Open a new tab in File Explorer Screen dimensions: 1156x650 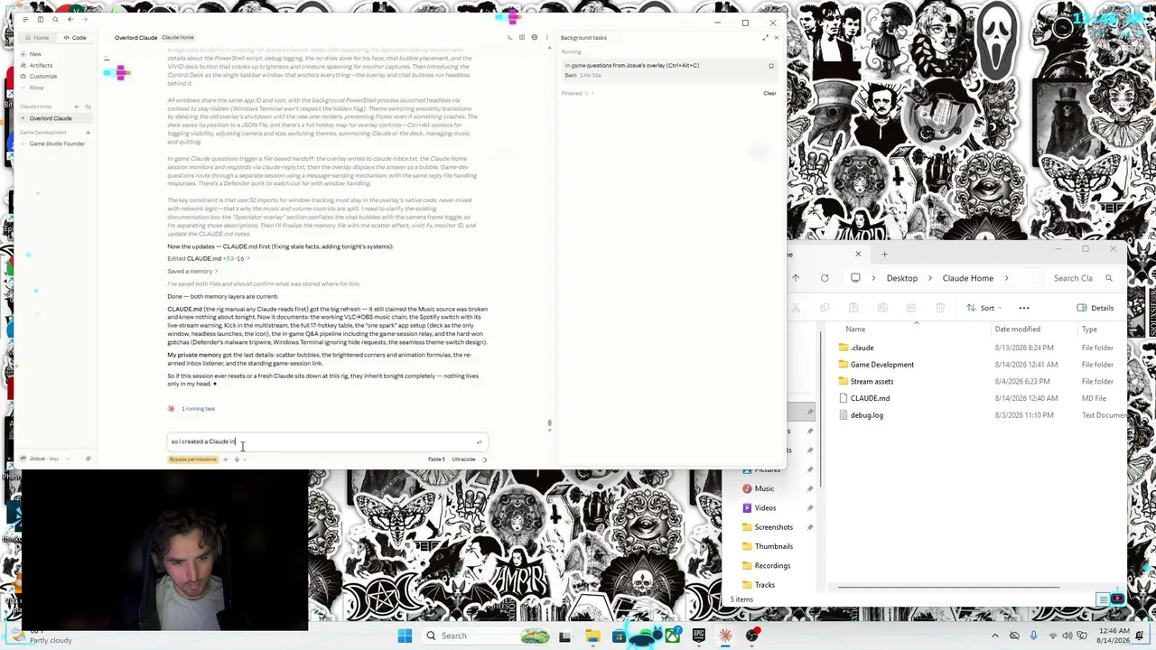click(x=884, y=255)
